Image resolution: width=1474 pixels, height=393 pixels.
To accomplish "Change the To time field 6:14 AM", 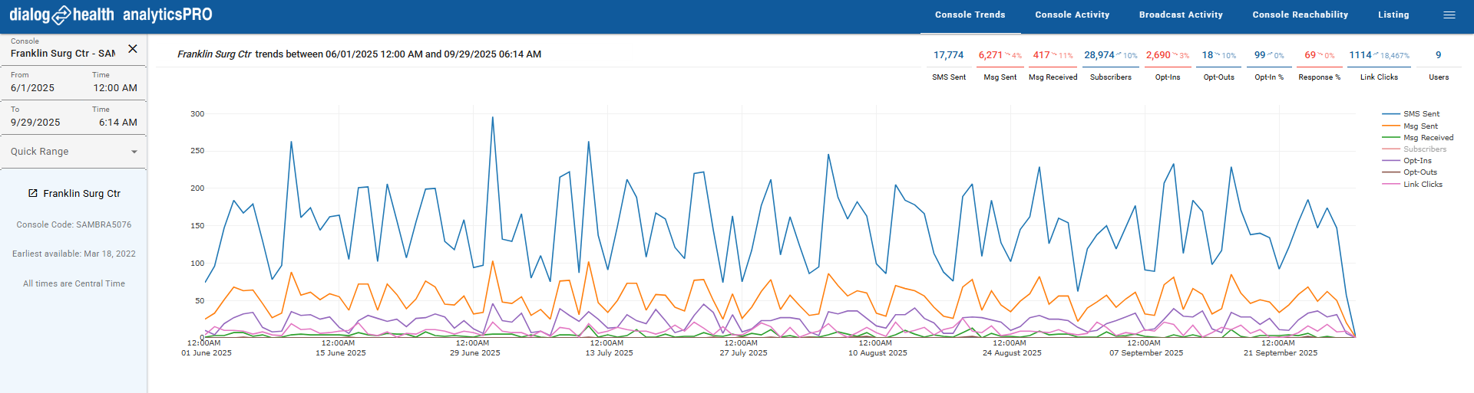I will pos(117,123).
